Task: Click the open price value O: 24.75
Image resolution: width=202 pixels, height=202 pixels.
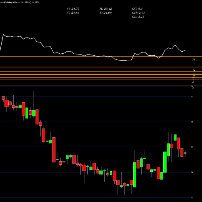Action: [73, 9]
